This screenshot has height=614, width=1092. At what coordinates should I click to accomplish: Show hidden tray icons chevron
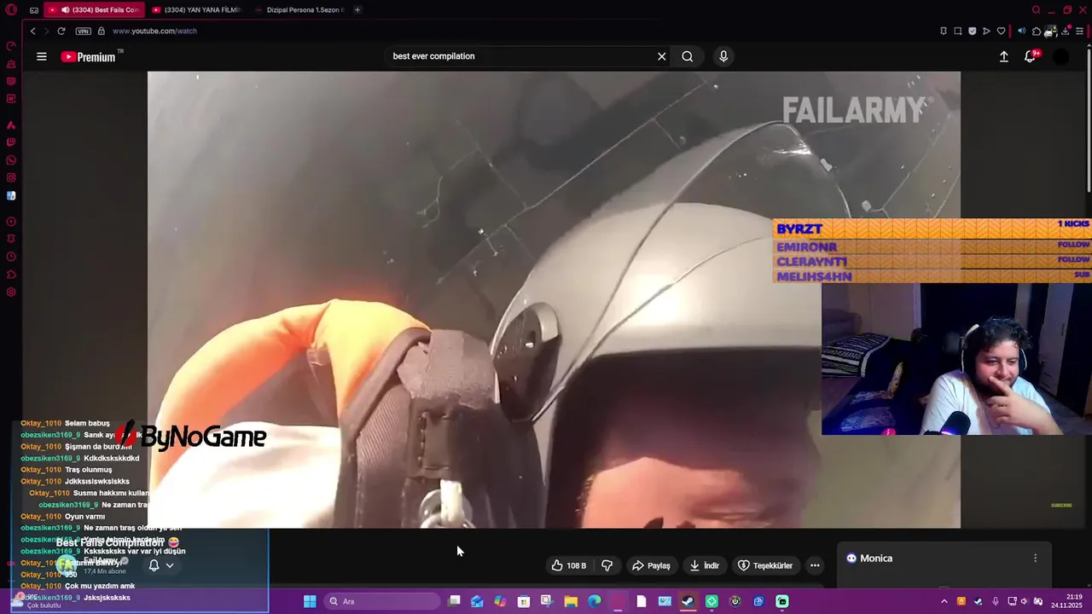(944, 601)
